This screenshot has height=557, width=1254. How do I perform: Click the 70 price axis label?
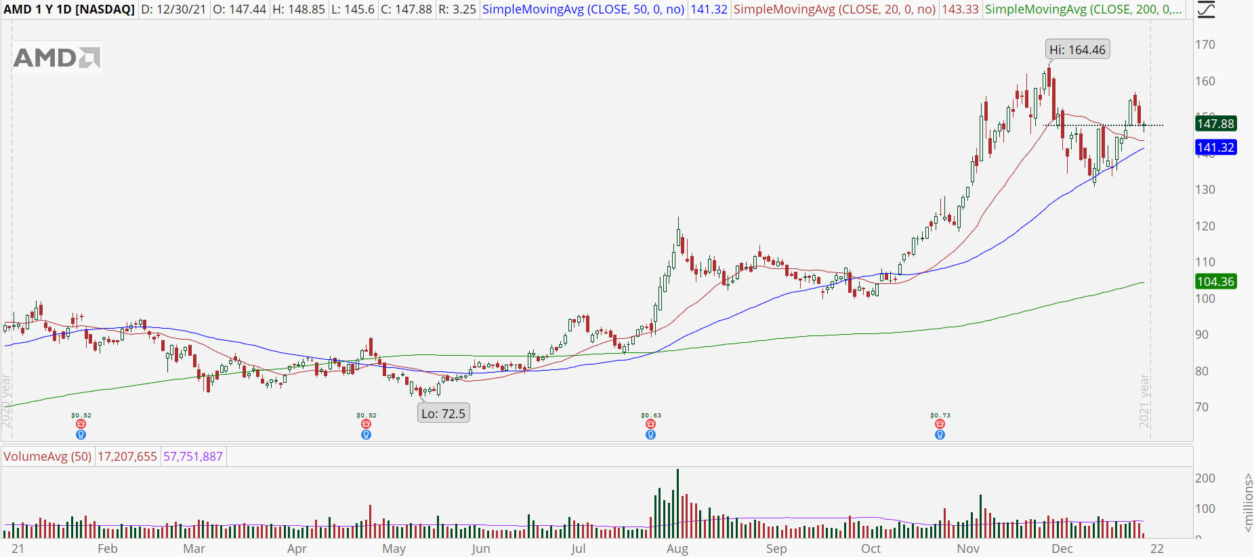(1202, 407)
